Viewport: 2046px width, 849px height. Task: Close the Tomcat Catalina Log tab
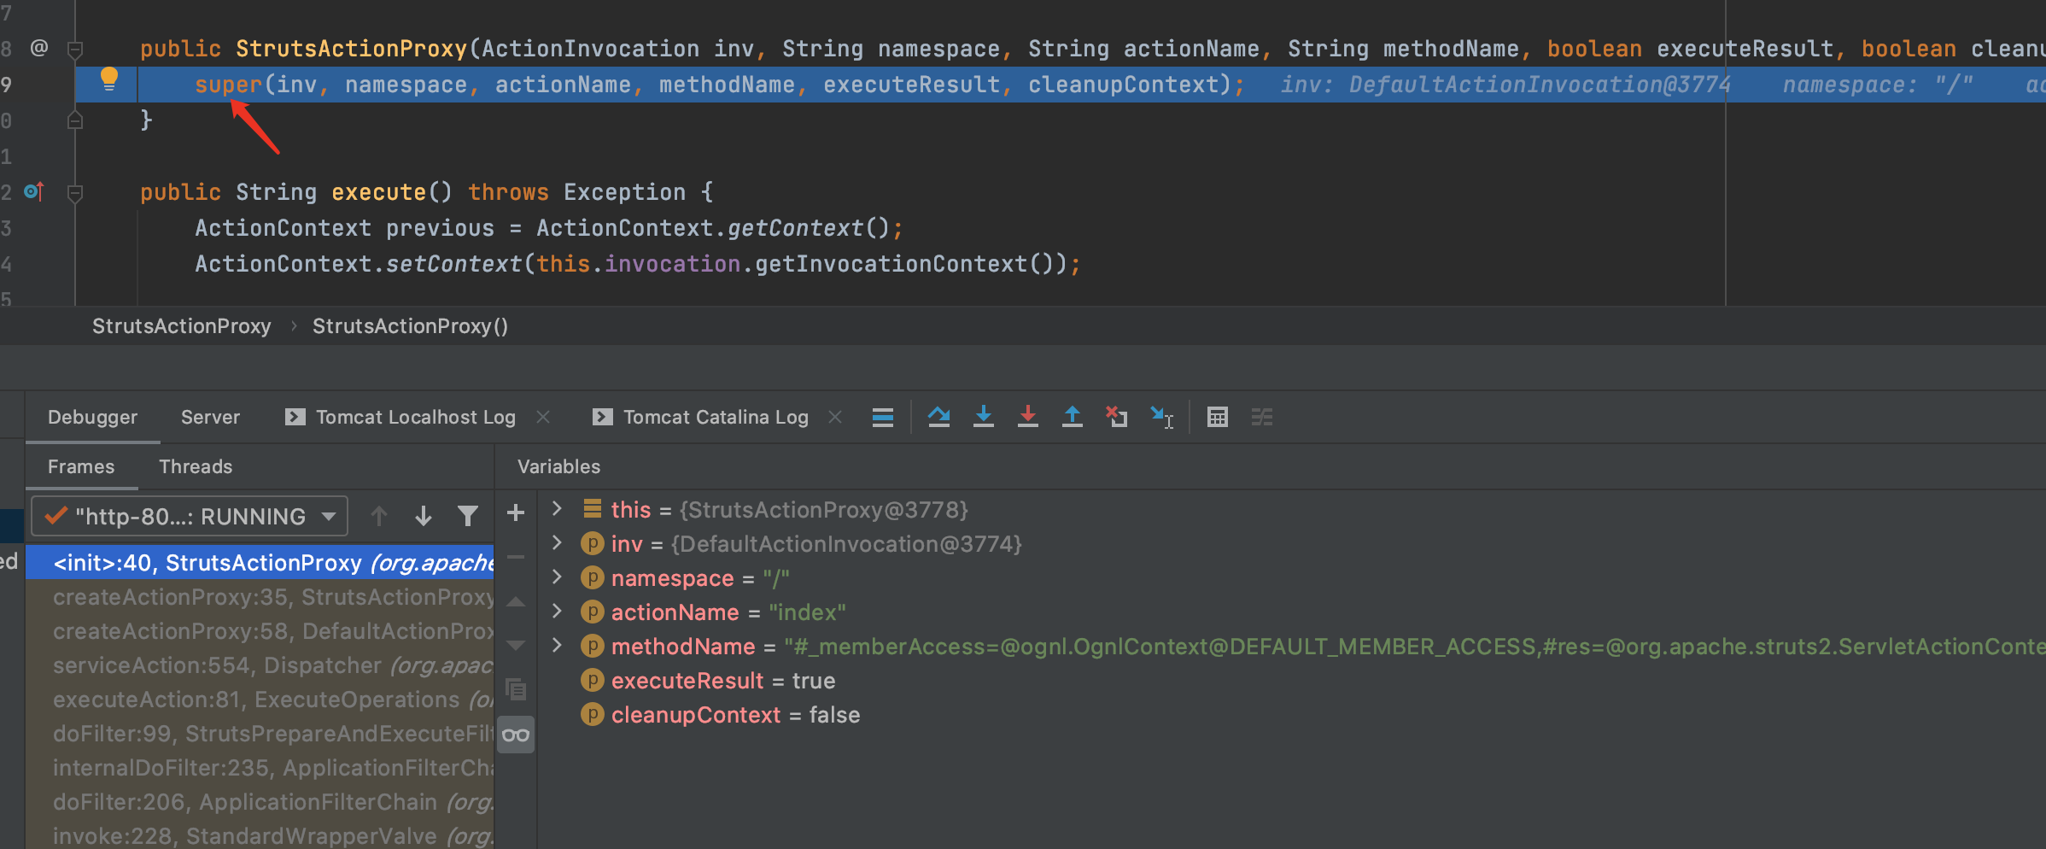pos(835,417)
